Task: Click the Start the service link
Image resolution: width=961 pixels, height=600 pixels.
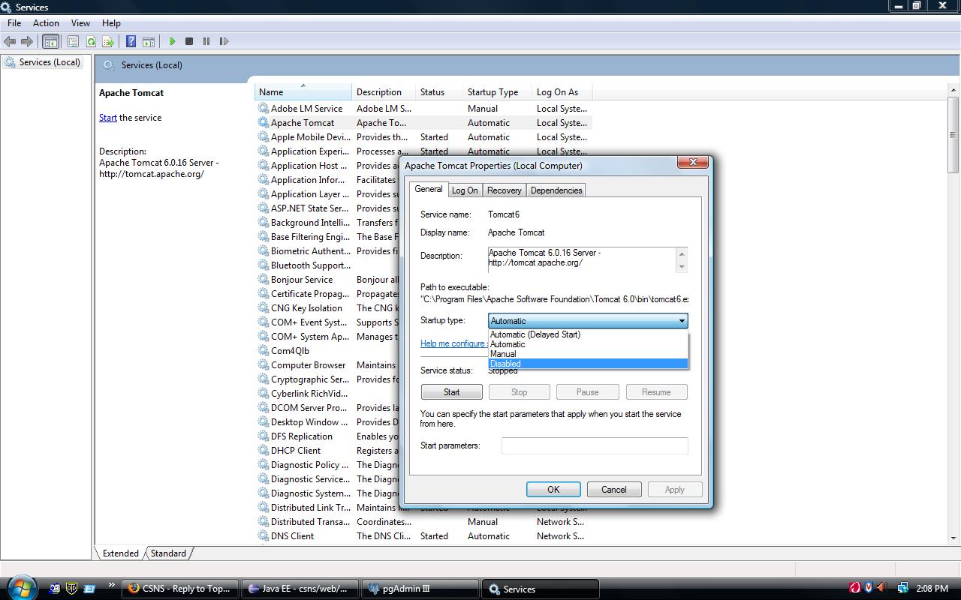Action: tap(107, 118)
